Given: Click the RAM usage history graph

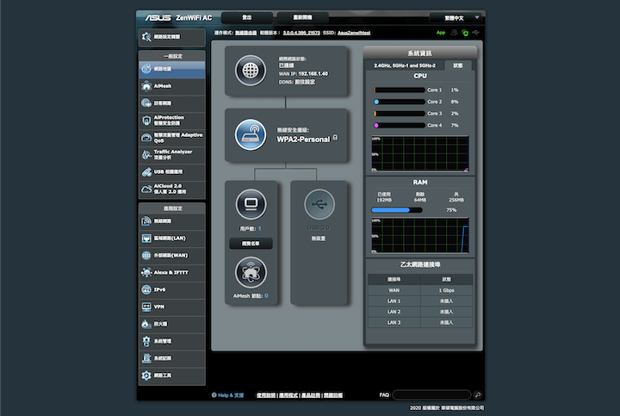Looking at the screenshot, I should tap(420, 235).
